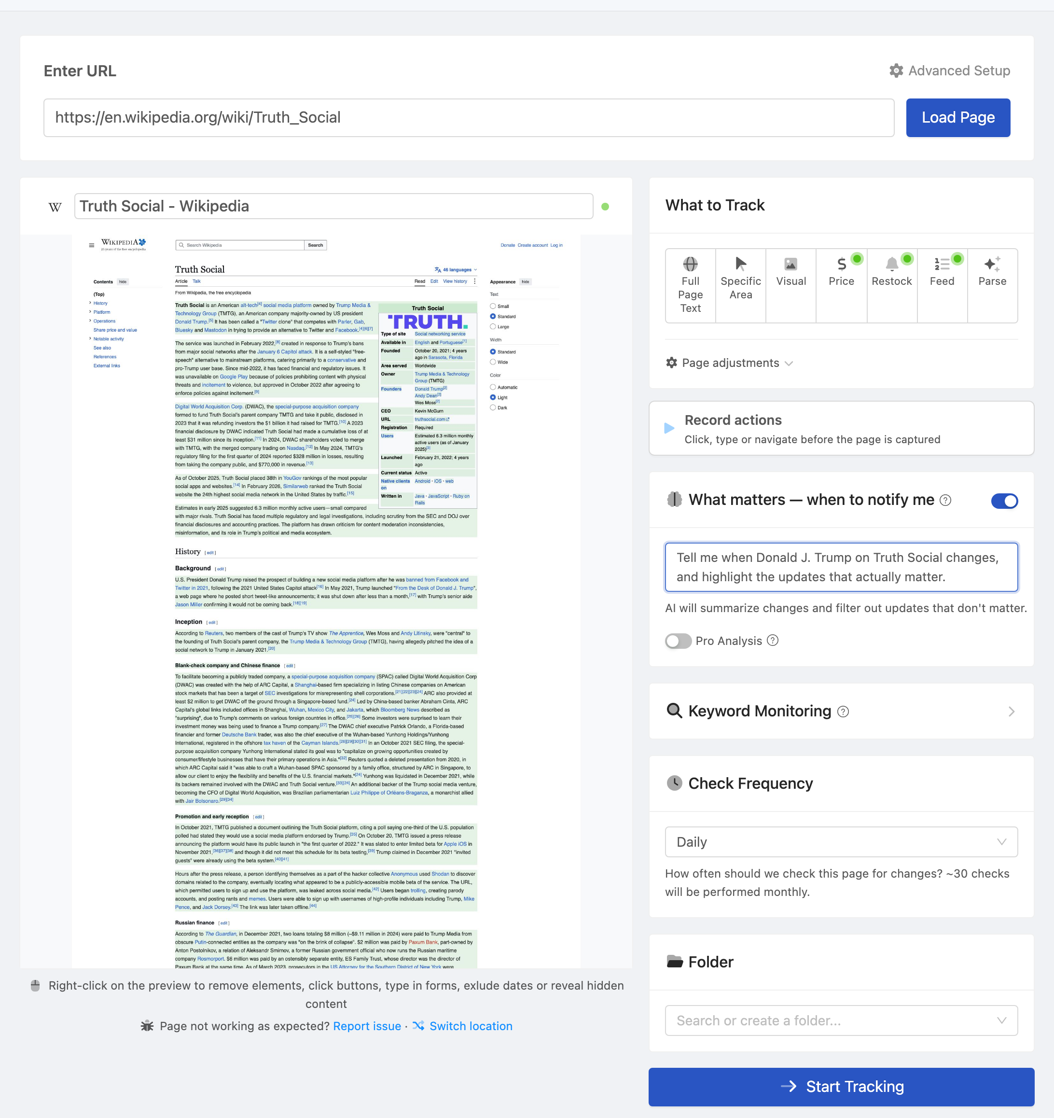Select the Dark color radio in preview
1054x1118 pixels.
(x=493, y=408)
